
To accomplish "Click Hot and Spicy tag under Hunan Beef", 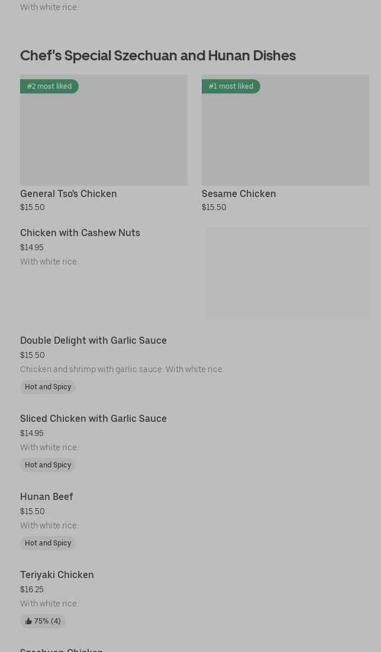I will coord(48,543).
